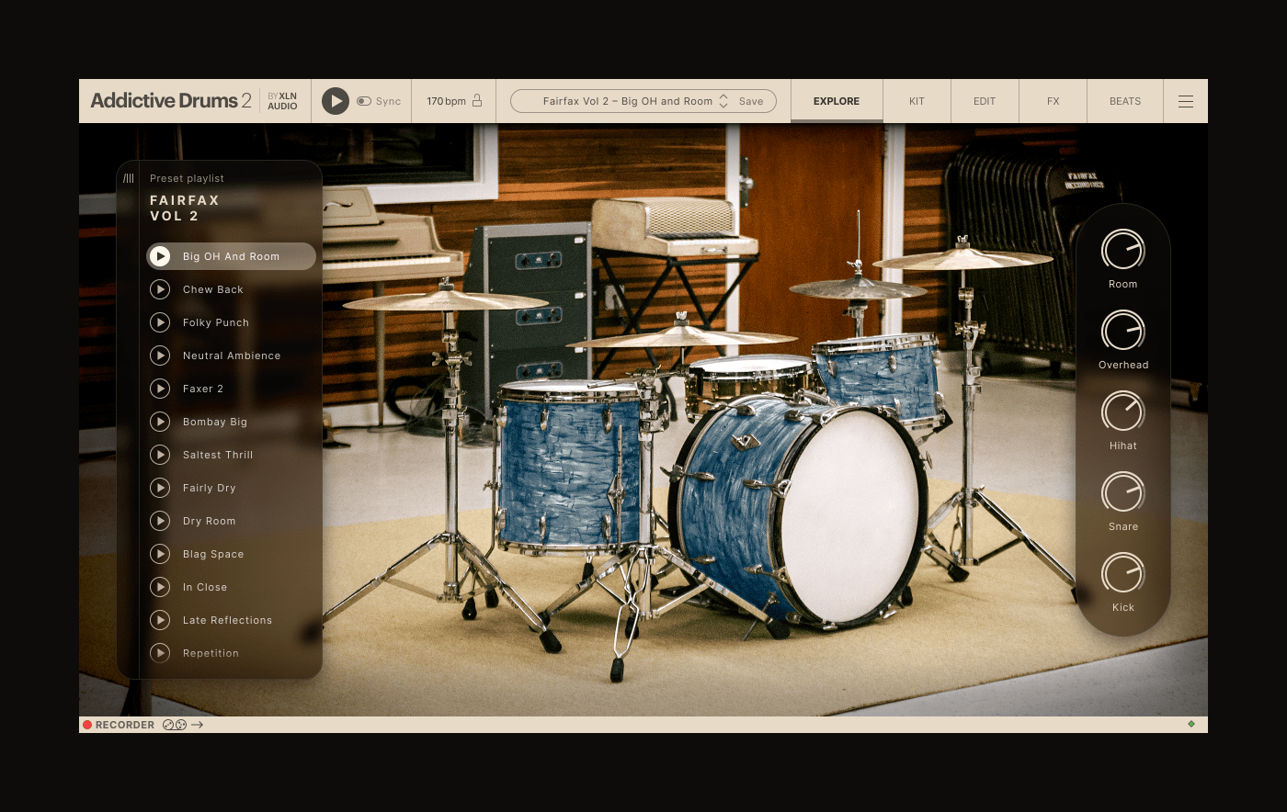Switch to the EXPLORE tab
1287x812 pixels.
[837, 101]
